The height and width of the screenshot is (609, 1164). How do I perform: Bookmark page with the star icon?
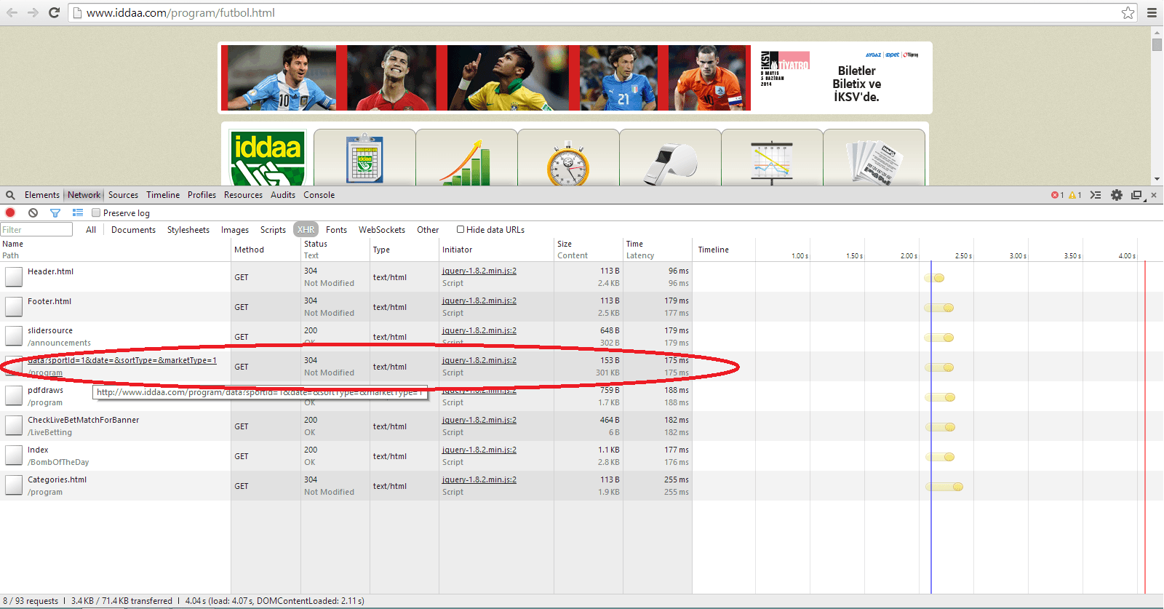point(1128,12)
